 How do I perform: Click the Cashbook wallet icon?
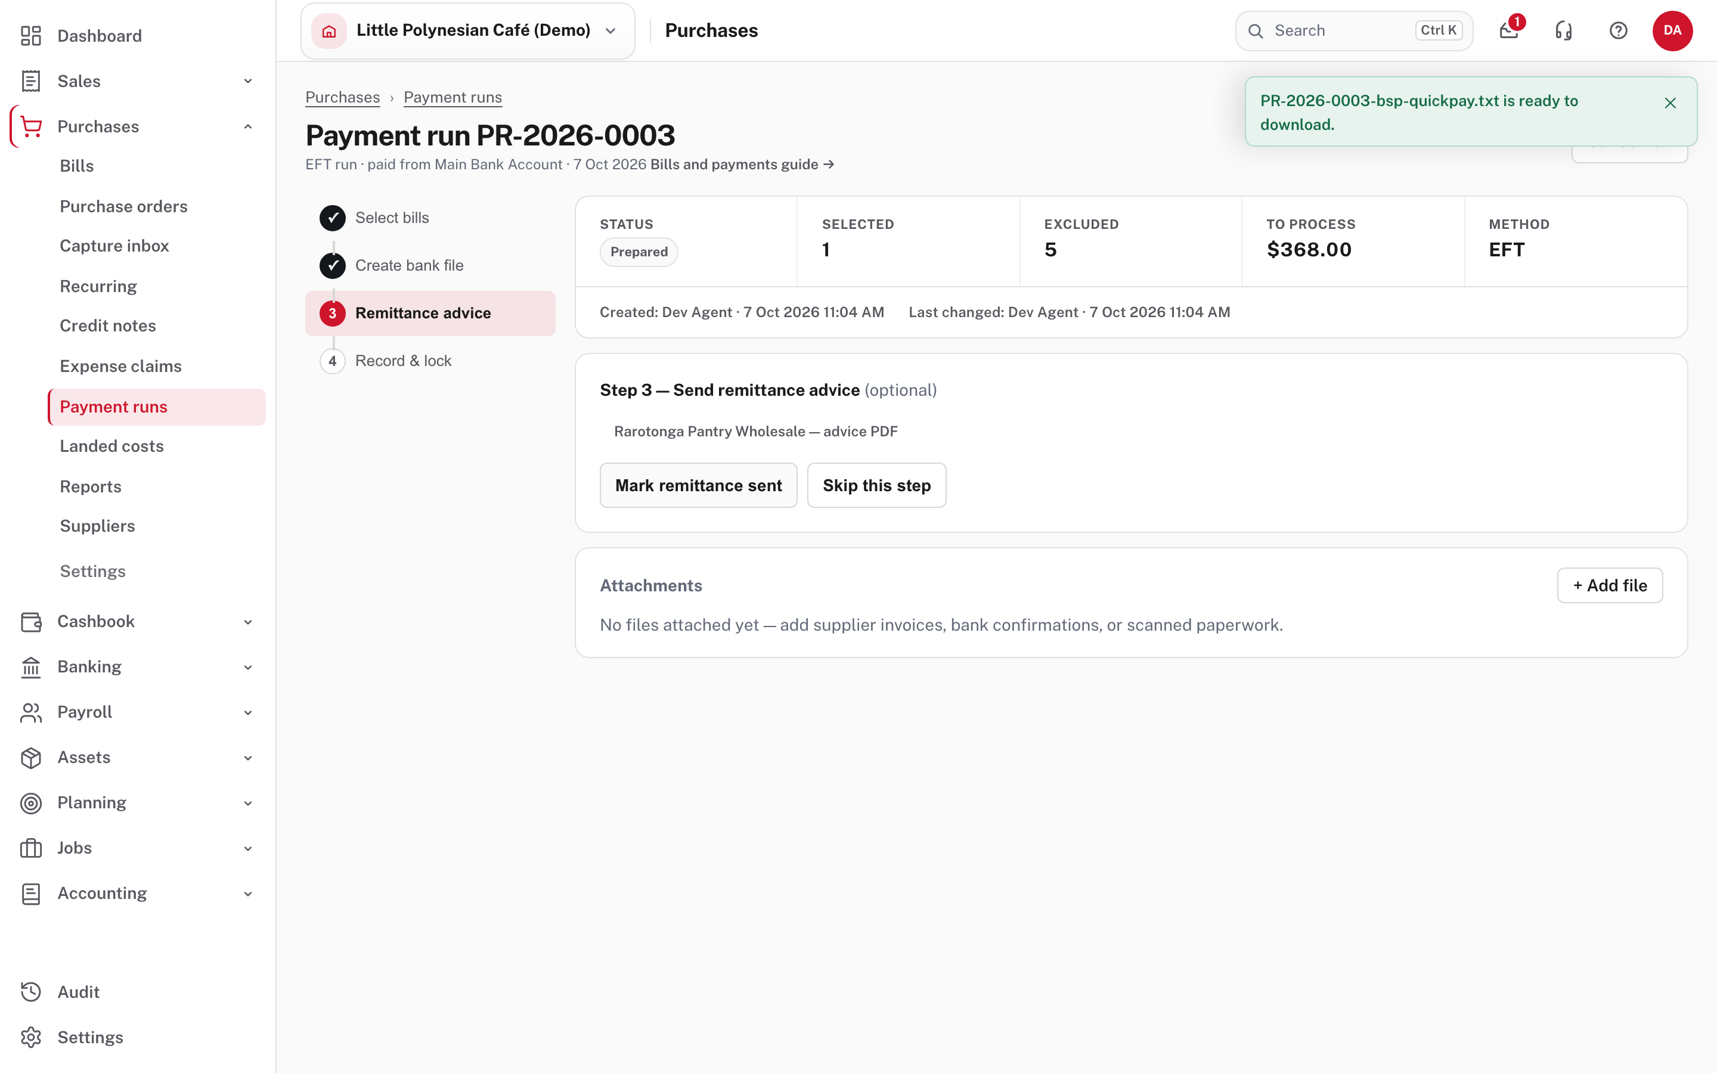click(30, 622)
